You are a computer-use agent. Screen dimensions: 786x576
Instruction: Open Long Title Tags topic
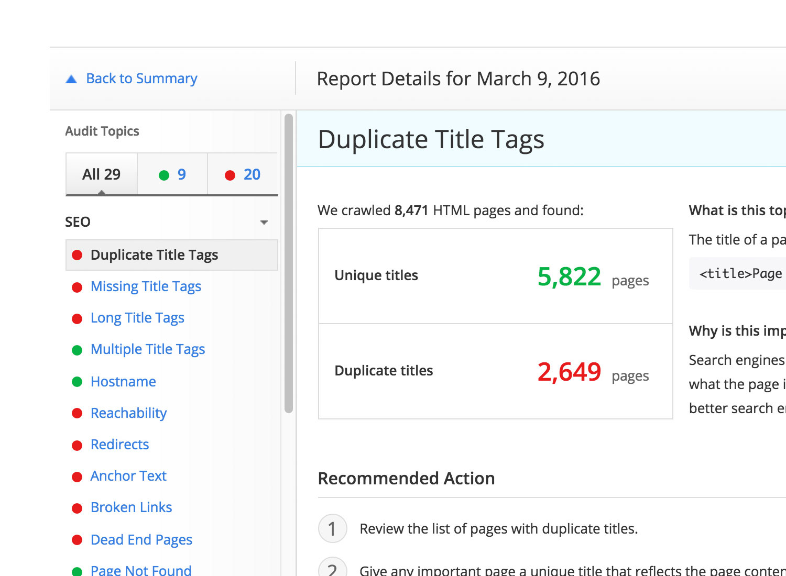[137, 318]
